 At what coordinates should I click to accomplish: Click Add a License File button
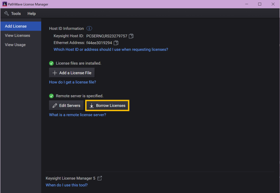72,73
